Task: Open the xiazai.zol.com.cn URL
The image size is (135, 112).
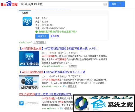Action: (x=50, y=86)
